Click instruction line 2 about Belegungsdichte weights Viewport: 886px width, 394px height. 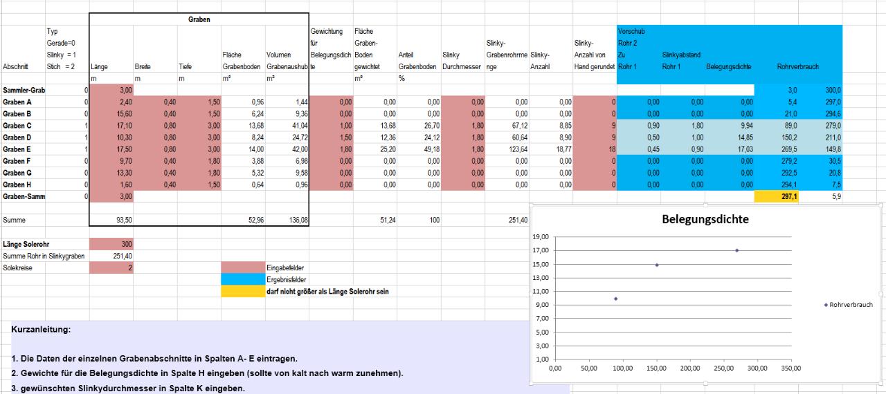tap(207, 374)
